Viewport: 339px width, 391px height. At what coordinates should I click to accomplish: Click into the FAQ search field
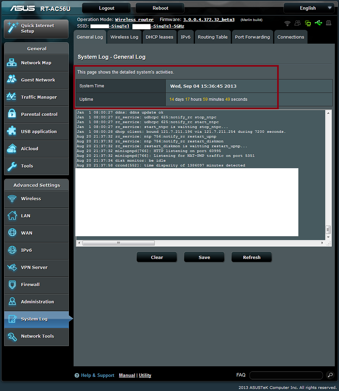click(x=286, y=375)
